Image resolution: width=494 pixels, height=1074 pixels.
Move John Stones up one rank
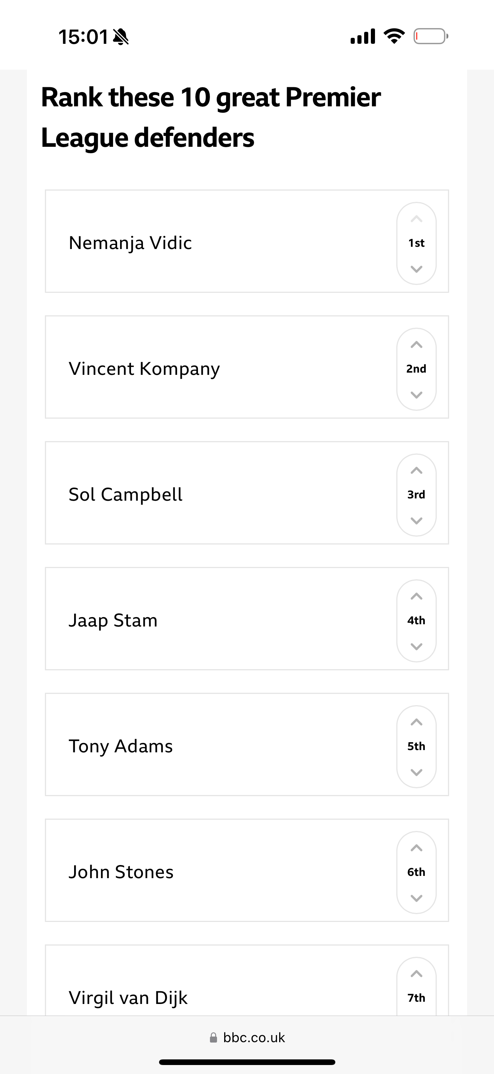[x=416, y=849]
